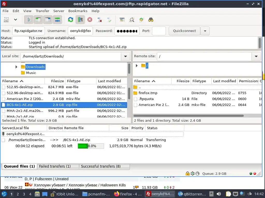Image resolution: width=265 pixels, height=198 pixels.
Task: Switch to the Successful transfers tab
Action: tap(104, 166)
